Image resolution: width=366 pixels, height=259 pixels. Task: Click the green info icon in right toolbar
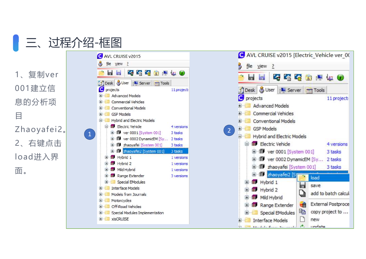tap(340, 77)
